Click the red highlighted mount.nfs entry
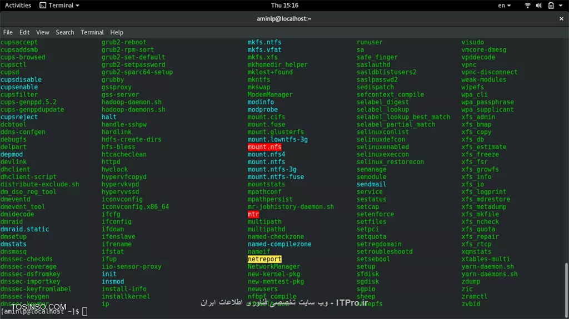The image size is (569, 319). 264,147
